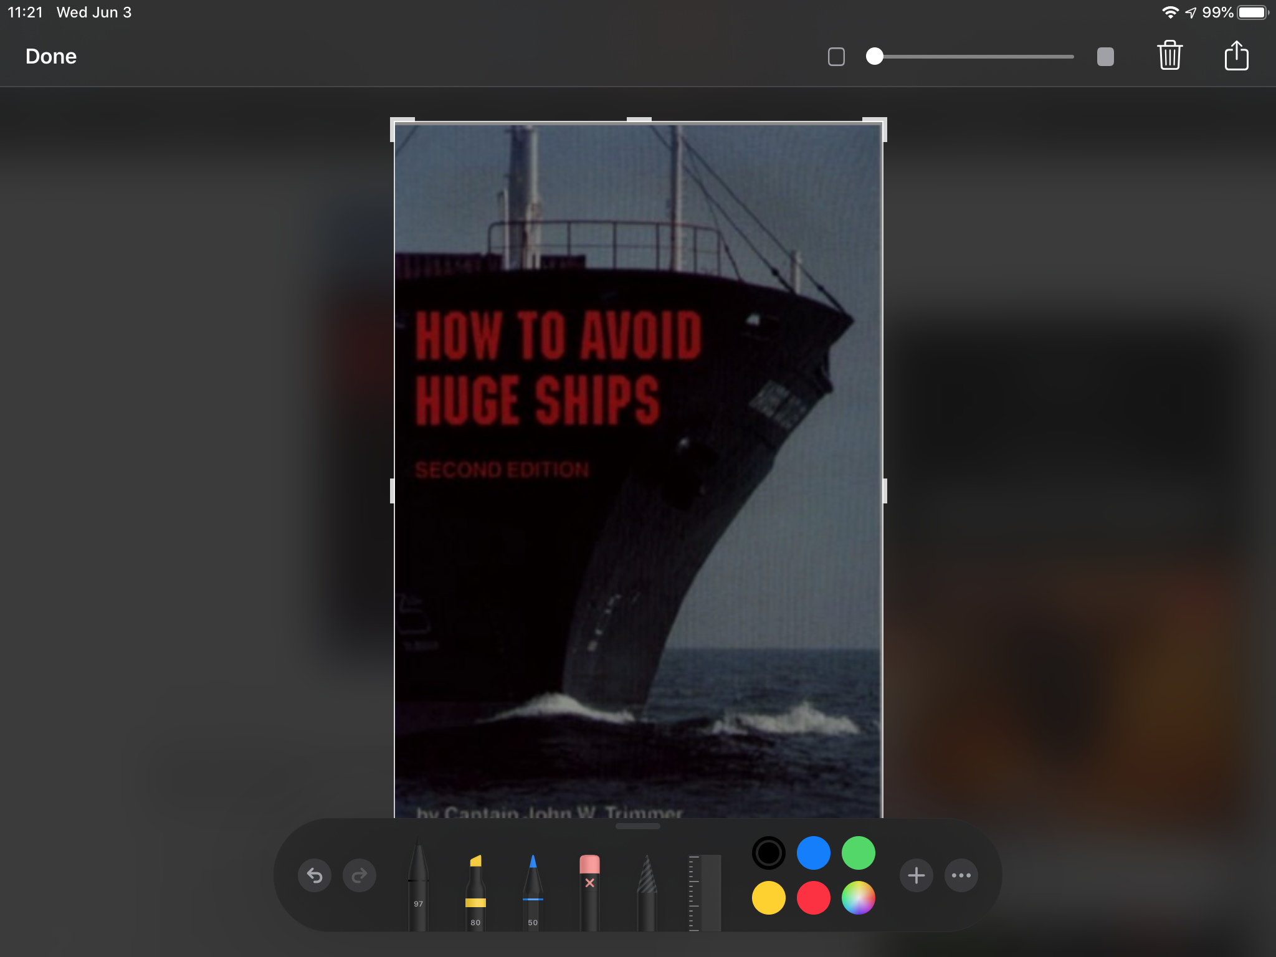
Task: Click the right-middle crop edge handle
Action: tap(885, 491)
